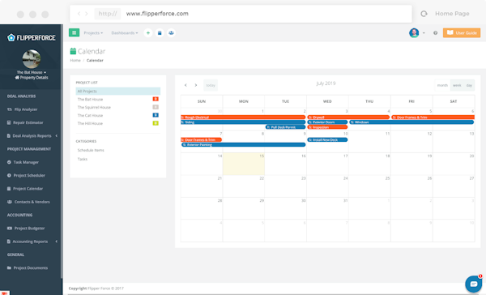Click the green plus add icon

pos(148,33)
